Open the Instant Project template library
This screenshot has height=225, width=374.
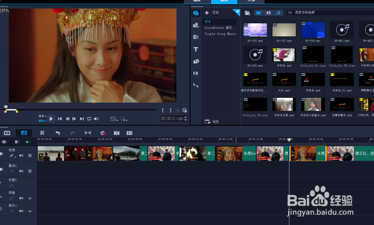[196, 25]
